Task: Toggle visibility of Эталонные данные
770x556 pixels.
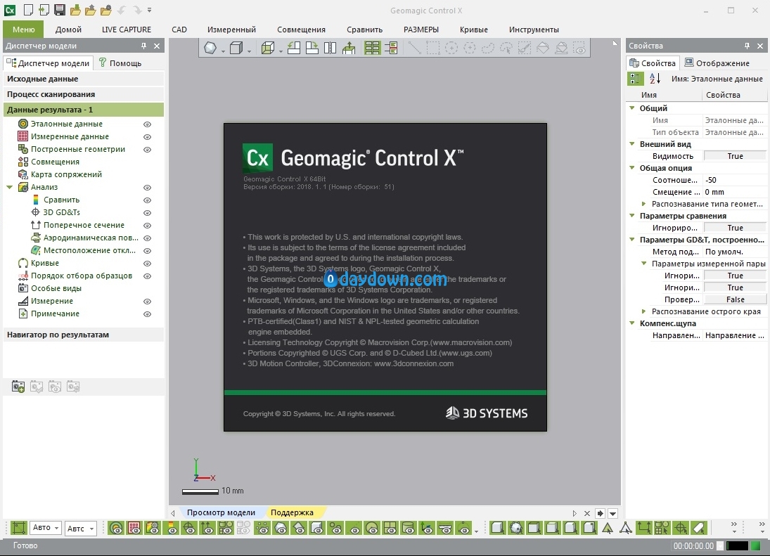Action: tap(147, 124)
